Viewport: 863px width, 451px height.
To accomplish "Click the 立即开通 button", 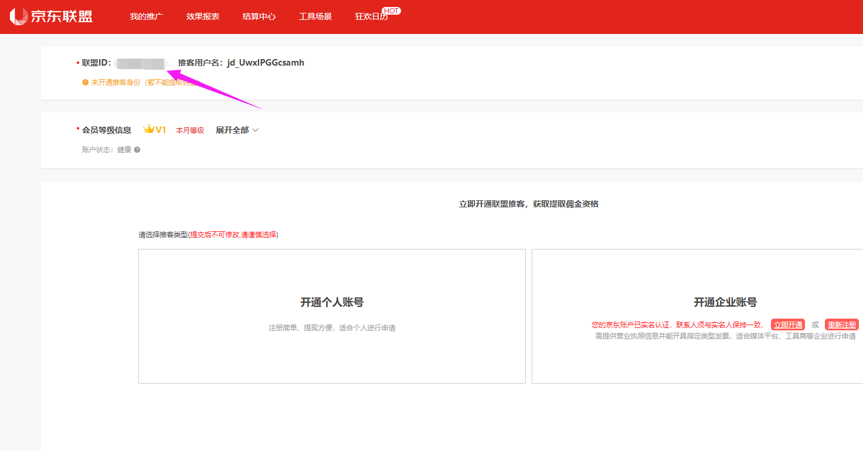I will [x=788, y=324].
